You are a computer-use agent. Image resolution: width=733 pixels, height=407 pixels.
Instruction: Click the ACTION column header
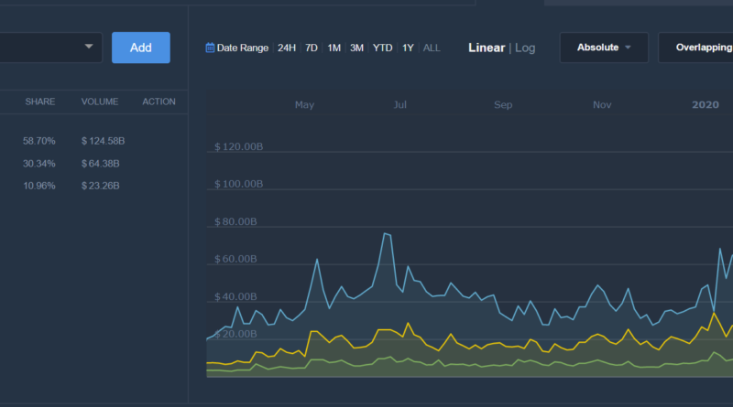[159, 102]
